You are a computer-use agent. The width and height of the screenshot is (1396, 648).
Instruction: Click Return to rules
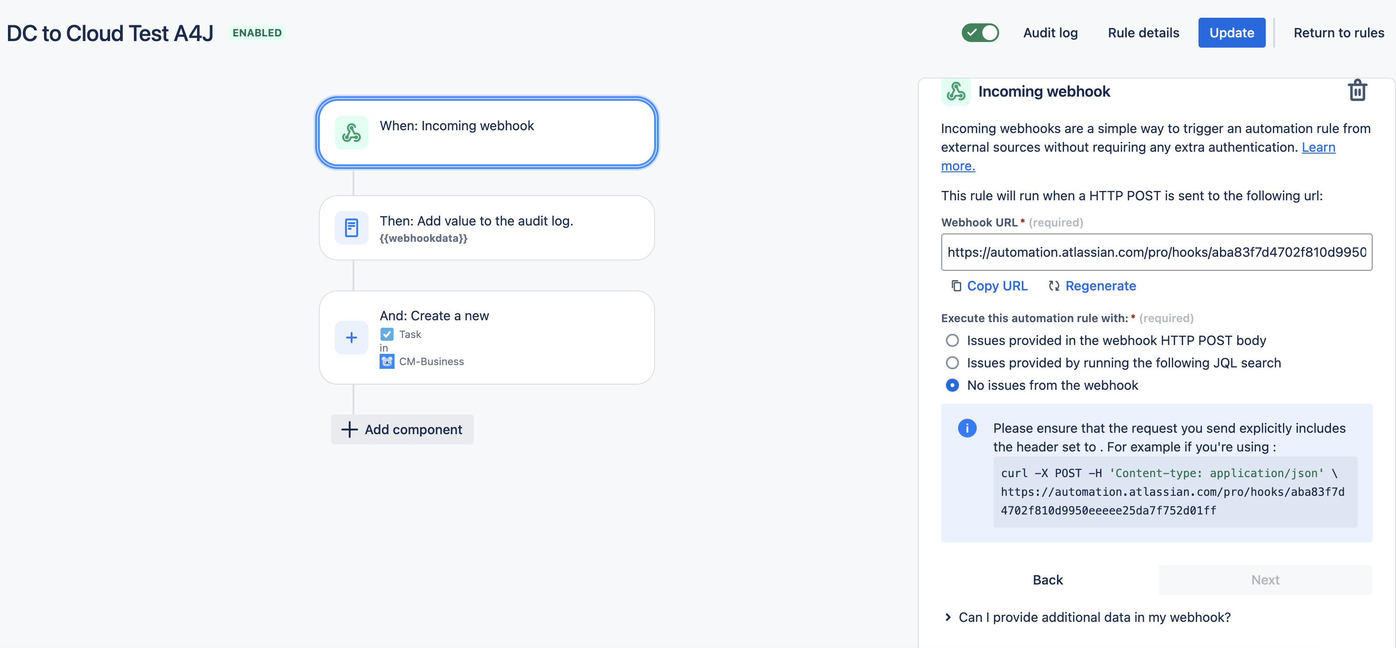(x=1339, y=33)
